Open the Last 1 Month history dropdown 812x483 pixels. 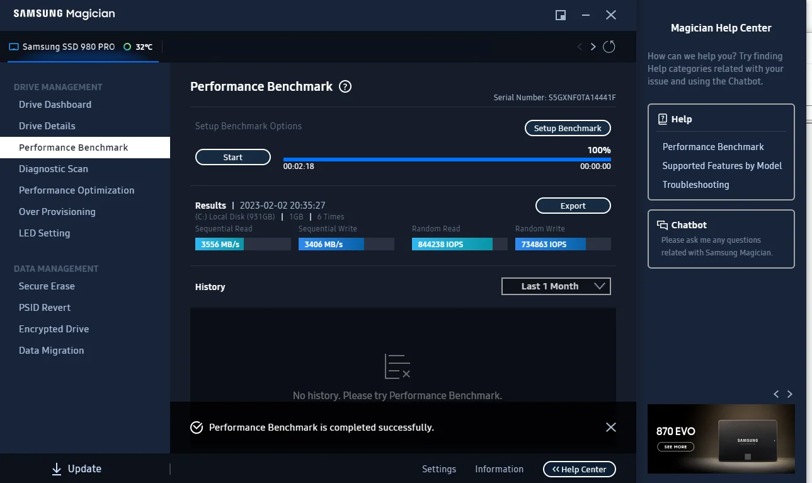click(x=556, y=286)
